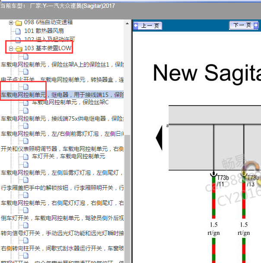Click the tree panel vertical scrollbar thumb

[127, 199]
